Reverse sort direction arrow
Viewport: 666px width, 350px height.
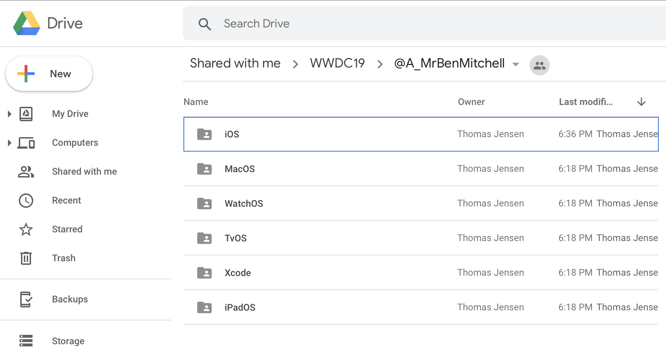(641, 102)
